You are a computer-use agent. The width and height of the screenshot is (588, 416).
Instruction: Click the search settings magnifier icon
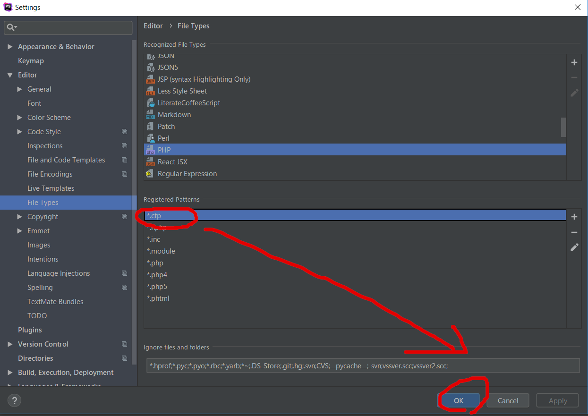[x=10, y=28]
